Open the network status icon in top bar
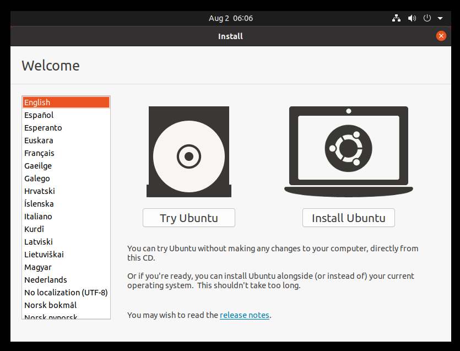Viewport: 460px width, 351px height. pyautogui.click(x=396, y=18)
